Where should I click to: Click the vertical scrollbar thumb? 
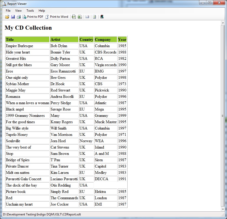tap(223, 116)
